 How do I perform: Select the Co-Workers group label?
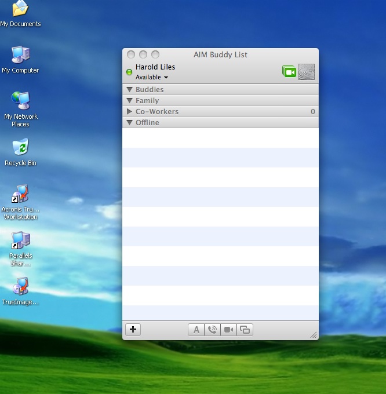(157, 112)
